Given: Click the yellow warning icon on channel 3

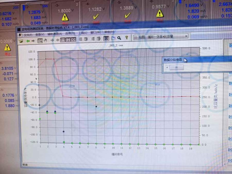Looking at the screenshot, I should coord(65,17).
